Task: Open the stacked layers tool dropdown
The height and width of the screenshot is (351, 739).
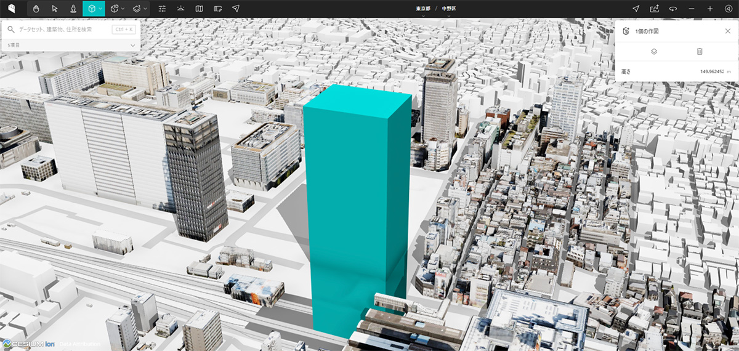Action: pyautogui.click(x=145, y=9)
